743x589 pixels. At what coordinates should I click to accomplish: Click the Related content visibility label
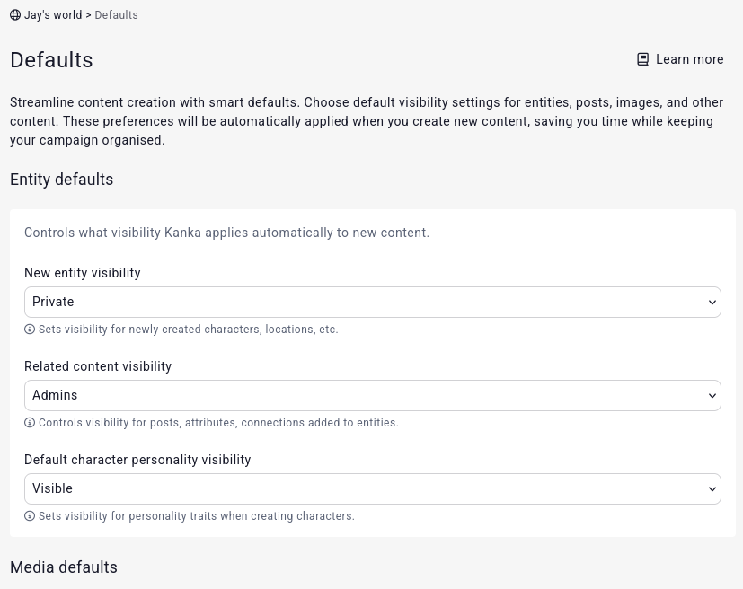(98, 366)
